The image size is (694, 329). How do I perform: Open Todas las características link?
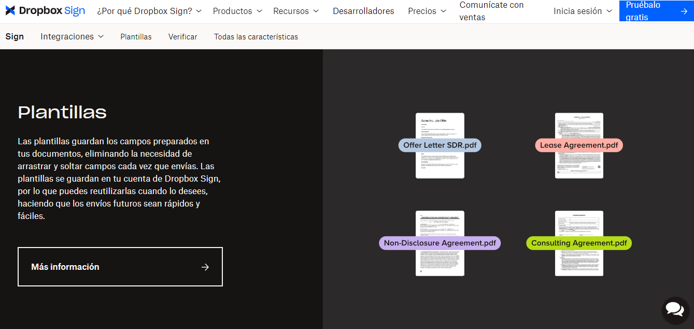click(256, 36)
